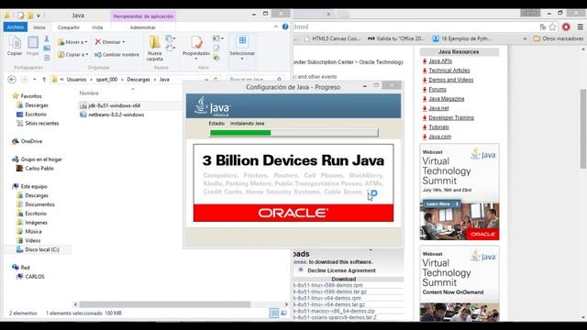Expand the Mover a dropdown
Viewport: 587px width, 330px height.
tap(86, 42)
